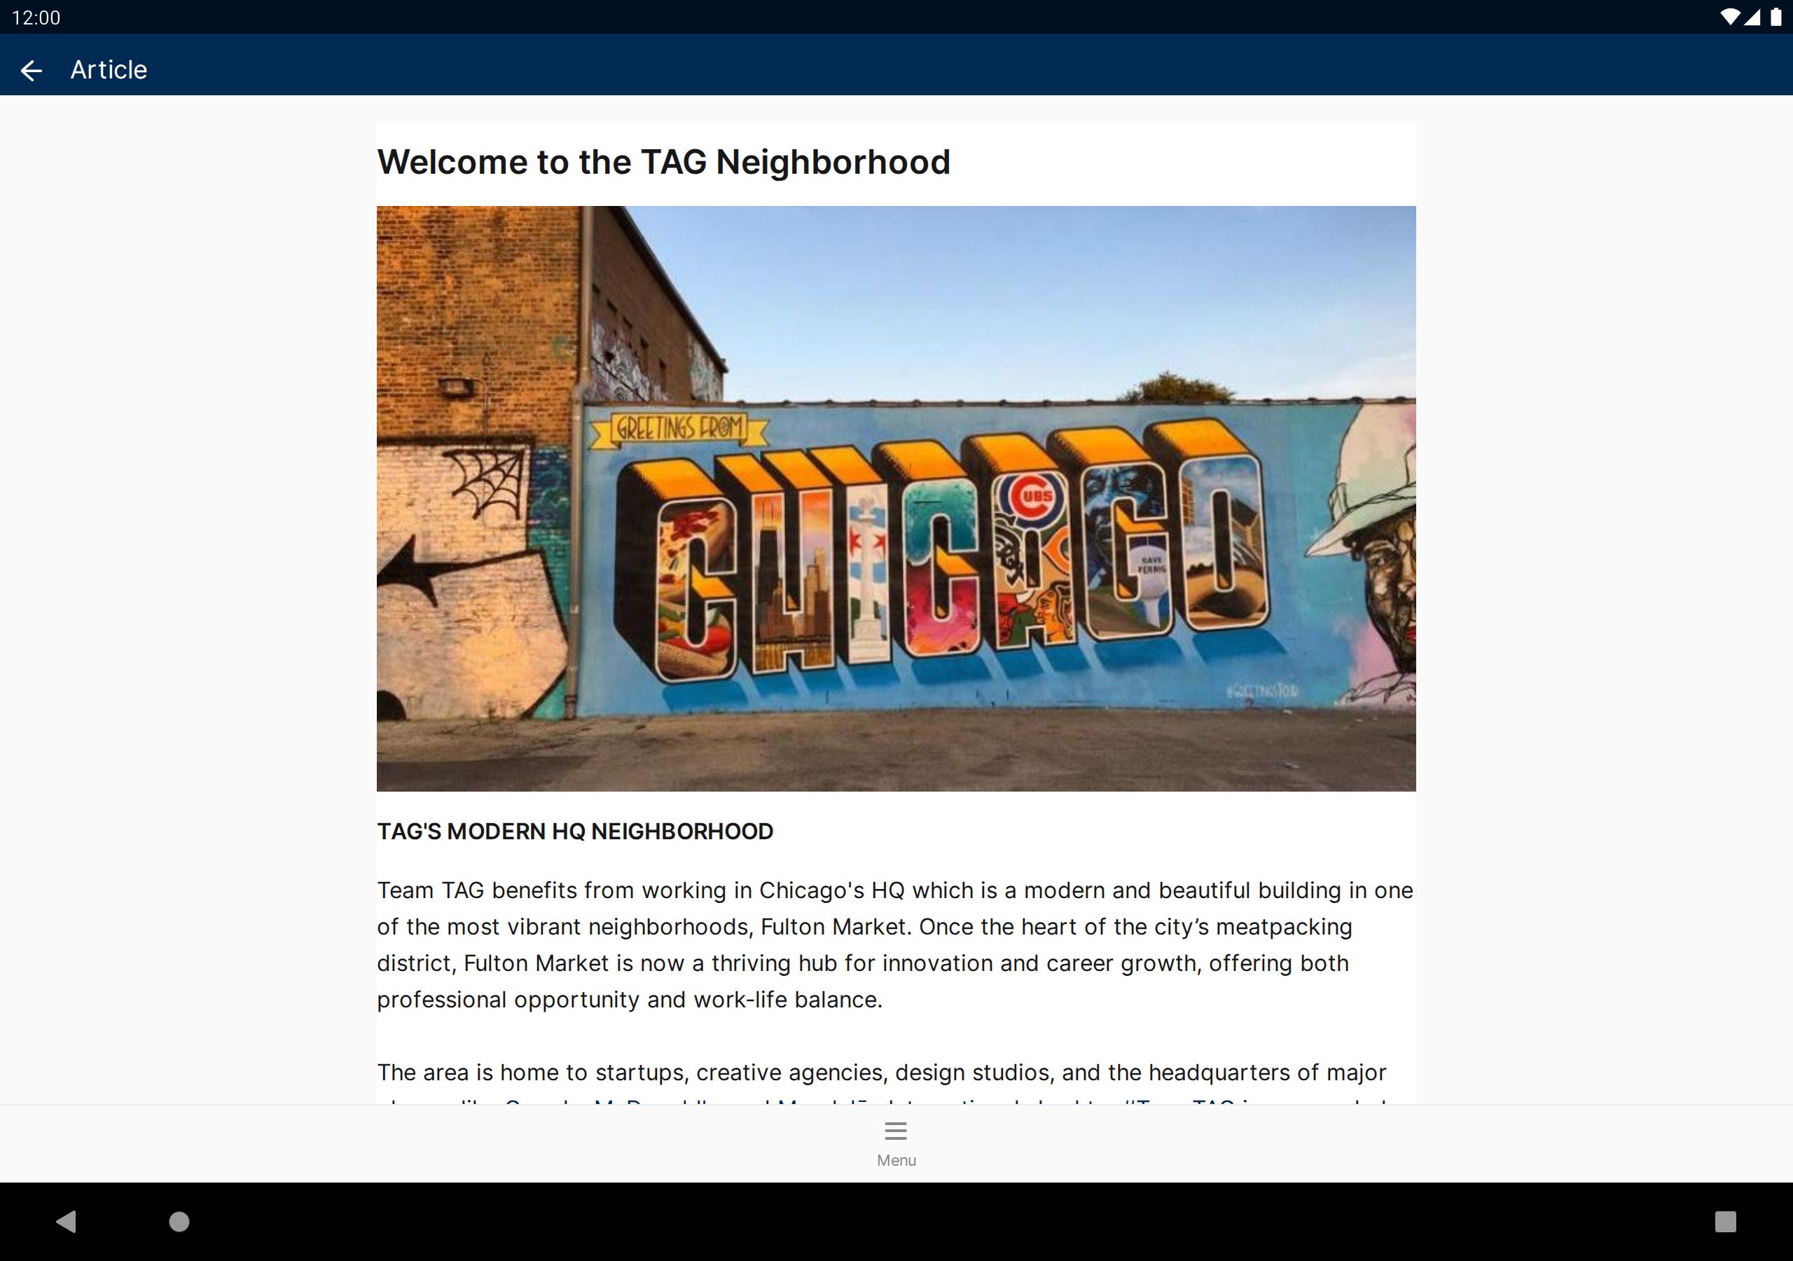Image resolution: width=1793 pixels, height=1261 pixels.
Task: Tap the Wi-Fi status icon
Action: [1730, 18]
